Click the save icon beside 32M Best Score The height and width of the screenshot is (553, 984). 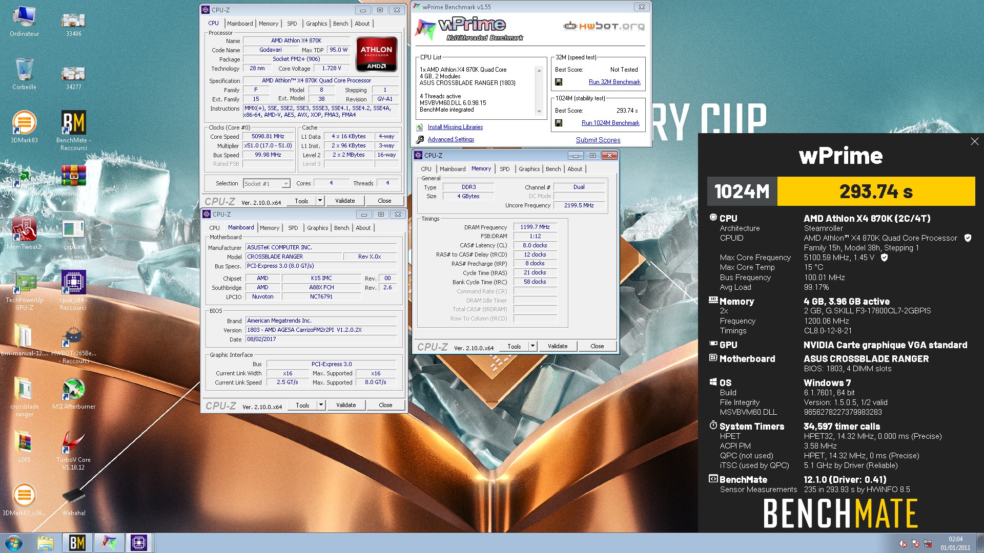pyautogui.click(x=559, y=82)
